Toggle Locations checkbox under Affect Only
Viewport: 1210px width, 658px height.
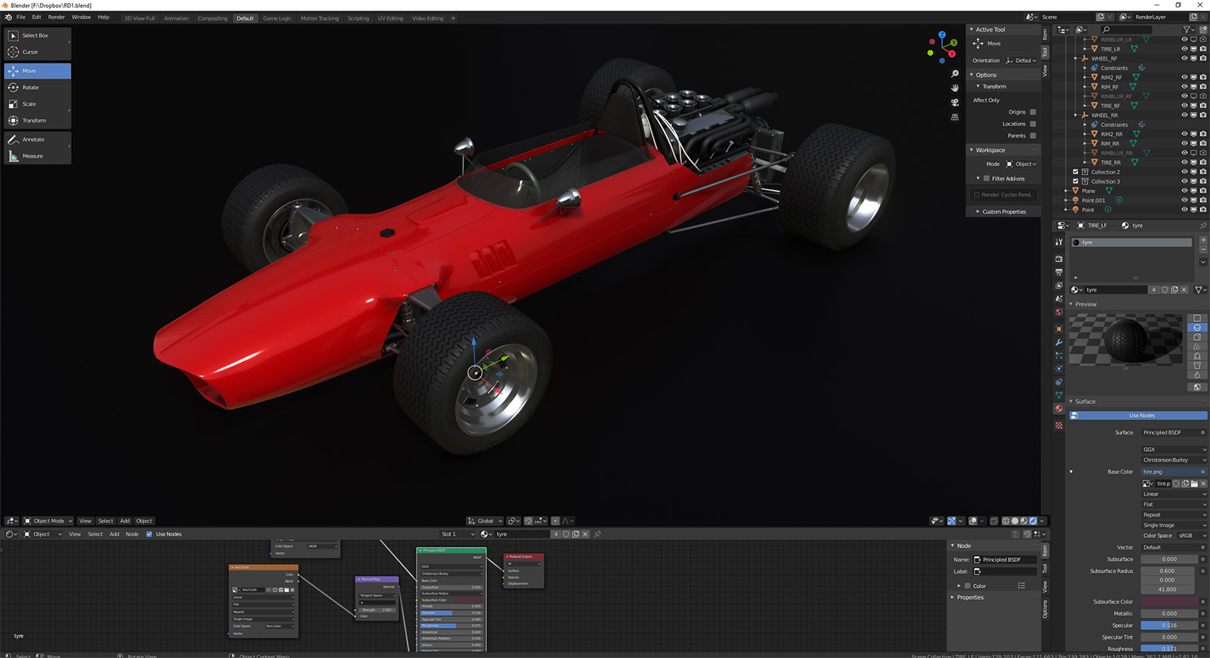click(1033, 124)
